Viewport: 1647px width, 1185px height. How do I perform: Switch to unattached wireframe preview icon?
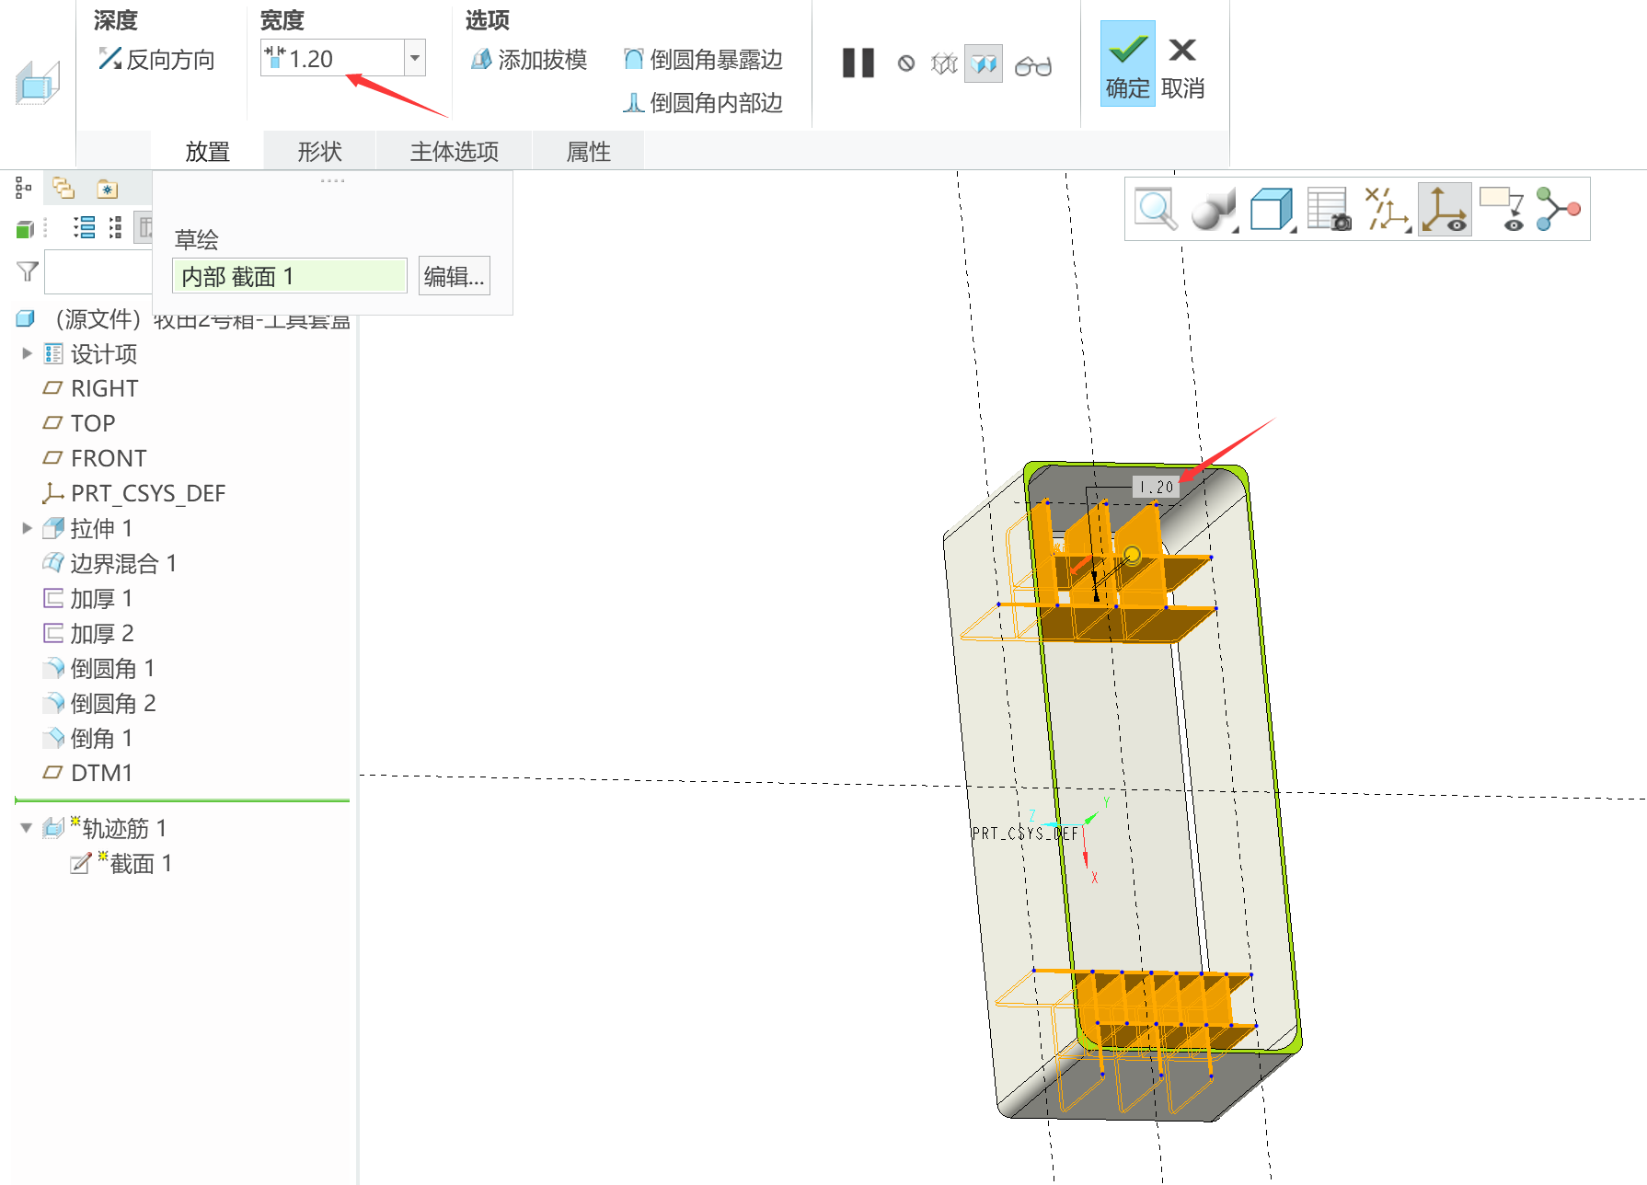(944, 63)
